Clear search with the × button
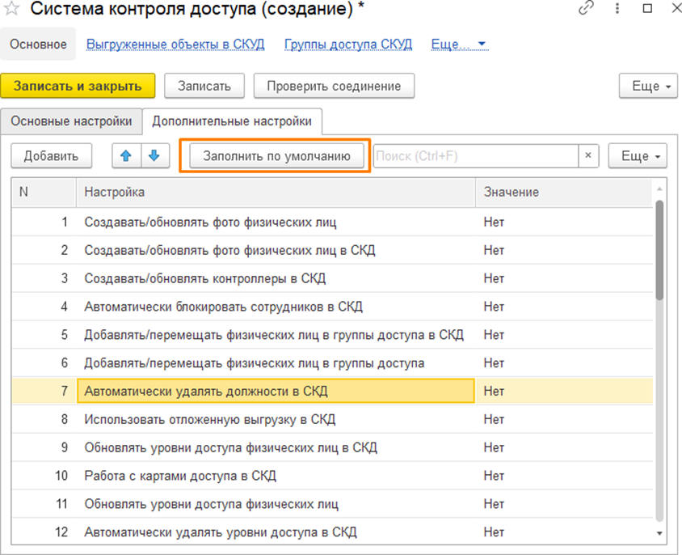The width and height of the screenshot is (682, 555). pyautogui.click(x=588, y=156)
